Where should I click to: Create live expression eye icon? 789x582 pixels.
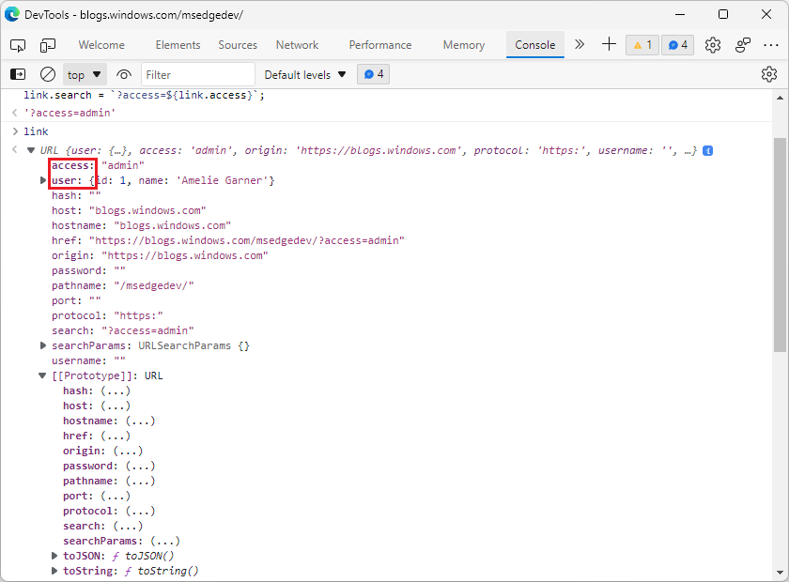pyautogui.click(x=124, y=74)
